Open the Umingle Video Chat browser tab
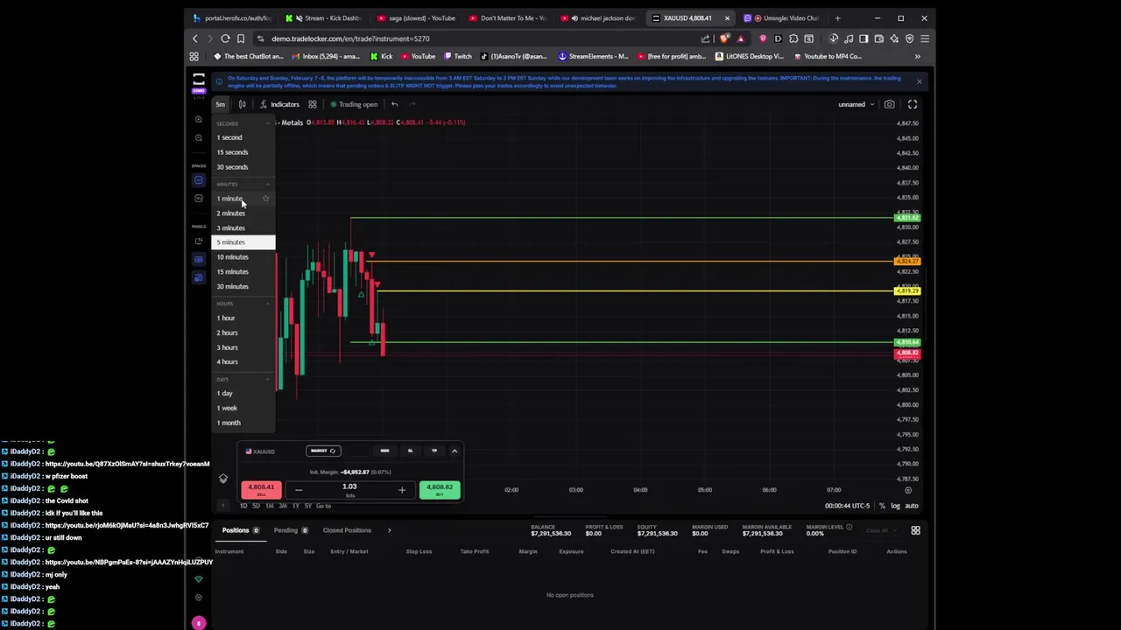 784,17
